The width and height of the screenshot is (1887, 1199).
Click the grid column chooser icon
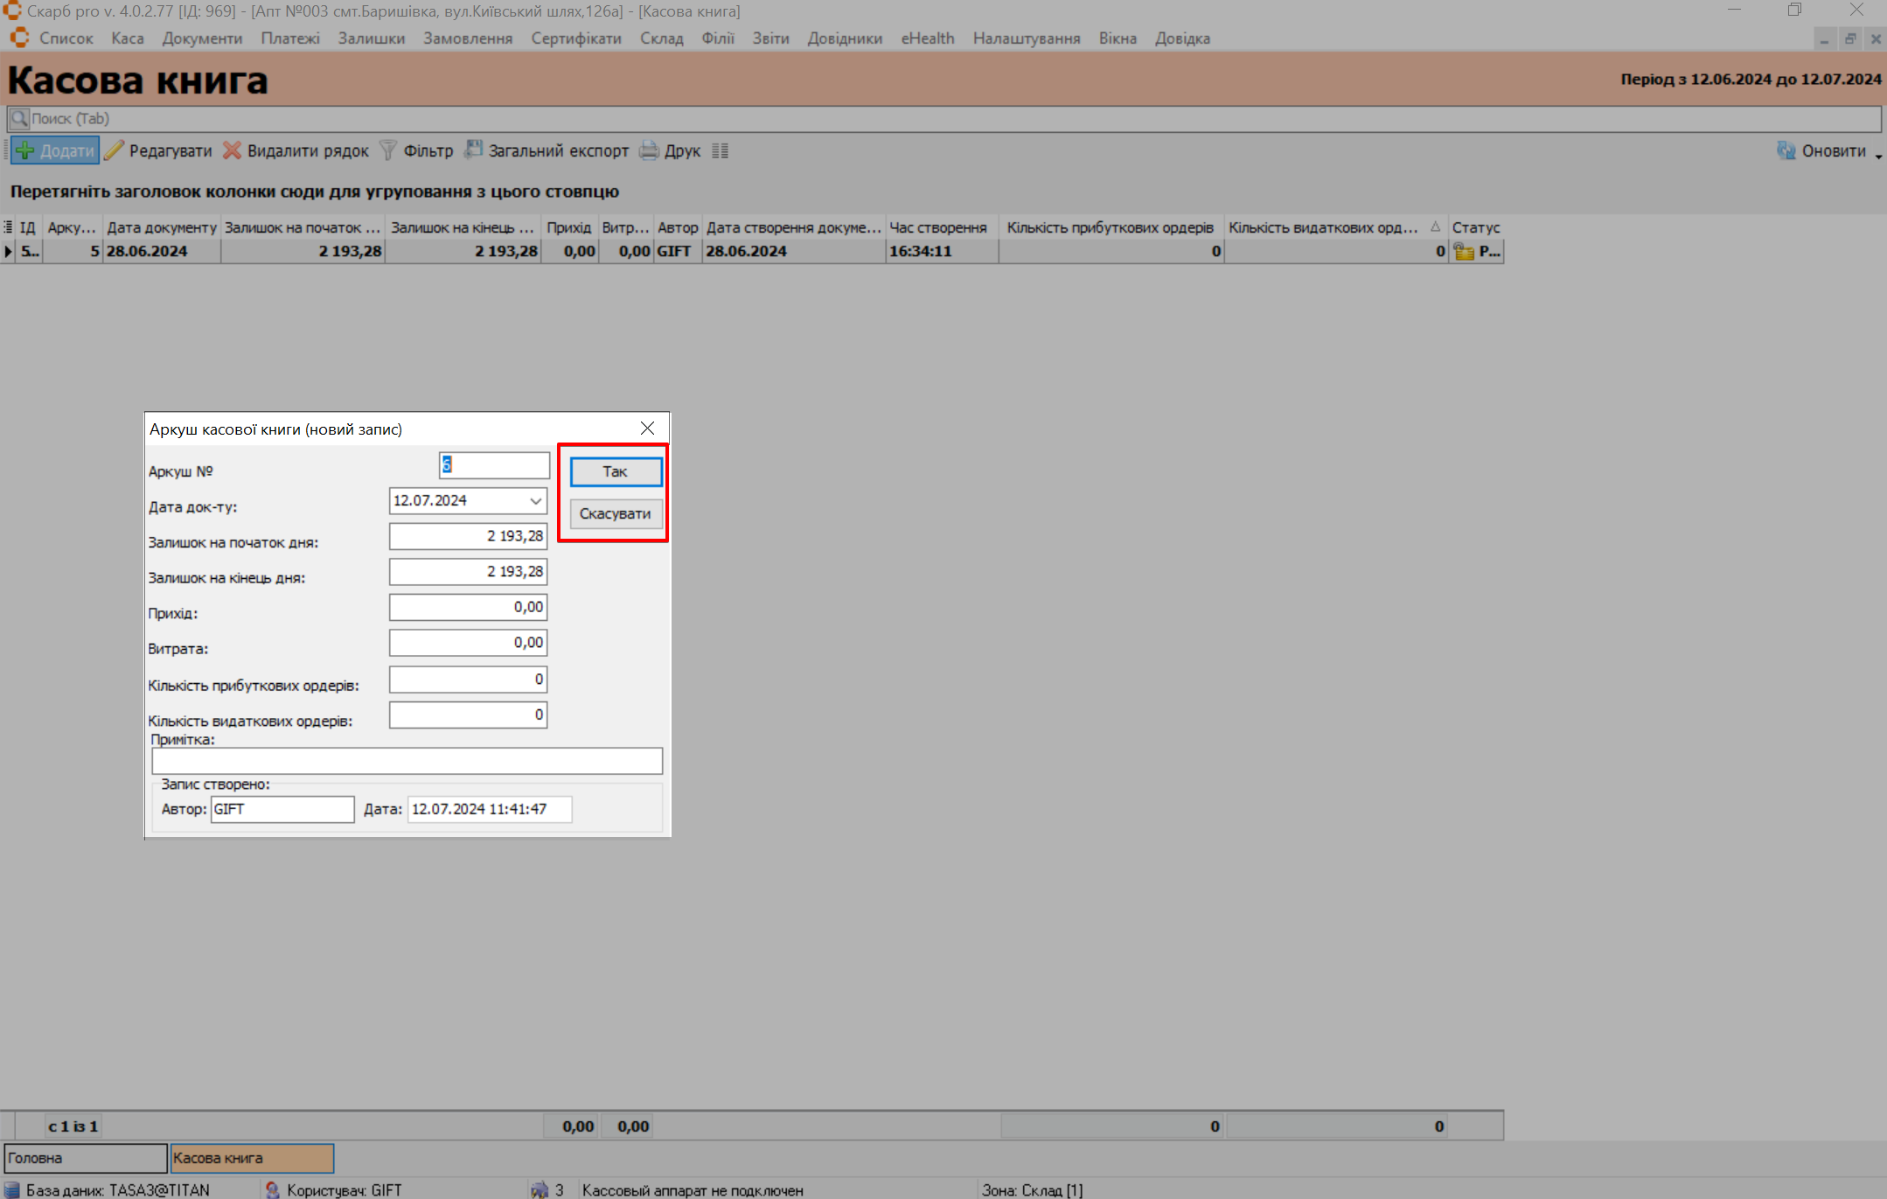click(8, 227)
